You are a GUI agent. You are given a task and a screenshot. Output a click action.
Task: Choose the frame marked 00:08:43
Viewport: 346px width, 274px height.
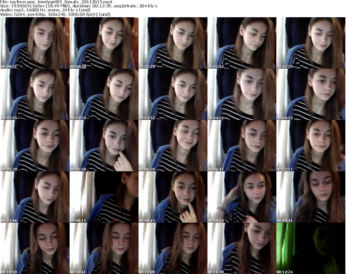(x=173, y=197)
